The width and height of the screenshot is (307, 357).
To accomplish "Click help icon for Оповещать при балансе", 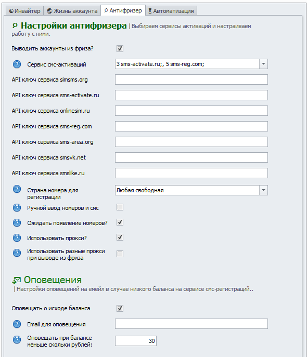I will (x=17, y=340).
